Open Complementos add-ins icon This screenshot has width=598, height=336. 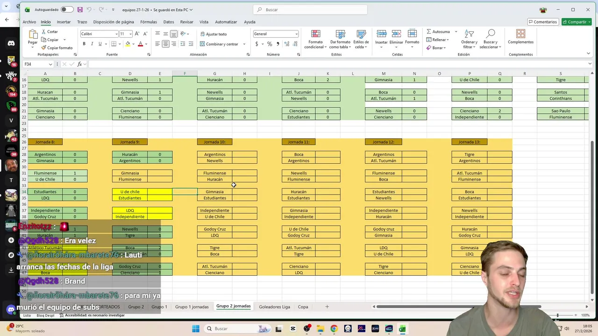click(x=520, y=34)
